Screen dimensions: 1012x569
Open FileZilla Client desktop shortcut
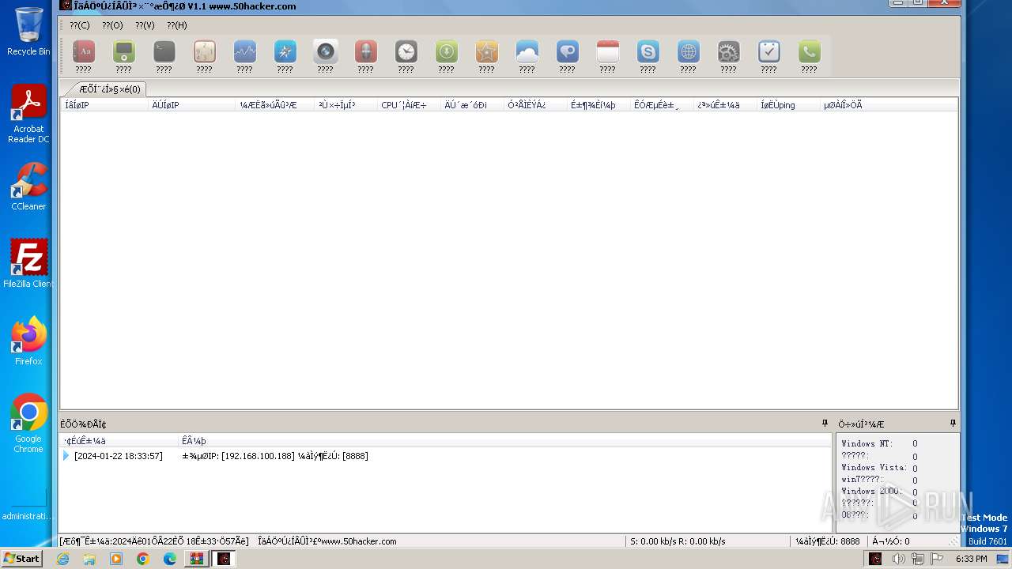point(28,264)
